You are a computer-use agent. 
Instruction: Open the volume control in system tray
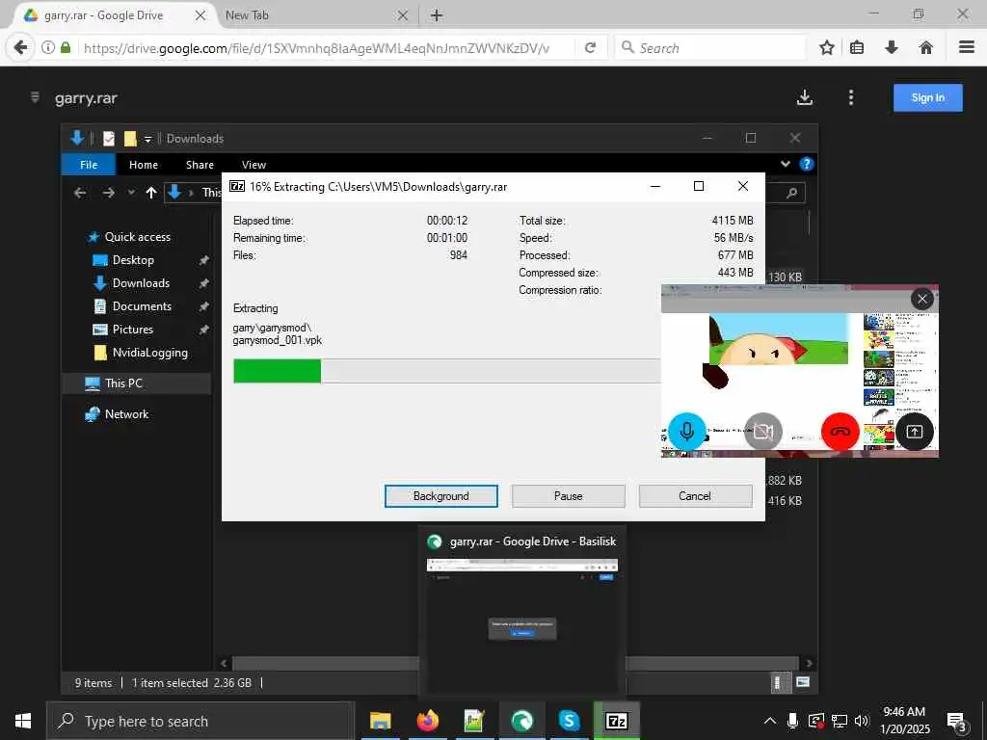(x=861, y=721)
